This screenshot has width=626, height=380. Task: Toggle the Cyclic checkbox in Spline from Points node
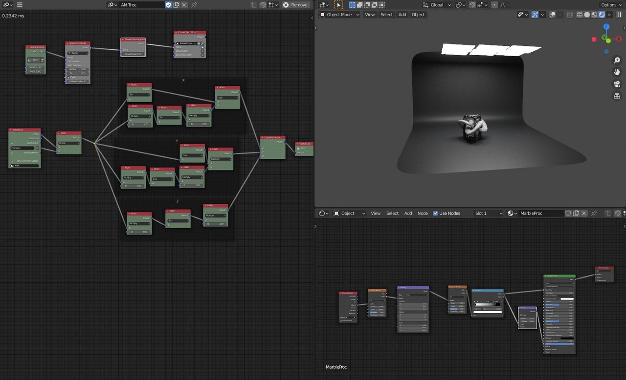tap(68, 77)
